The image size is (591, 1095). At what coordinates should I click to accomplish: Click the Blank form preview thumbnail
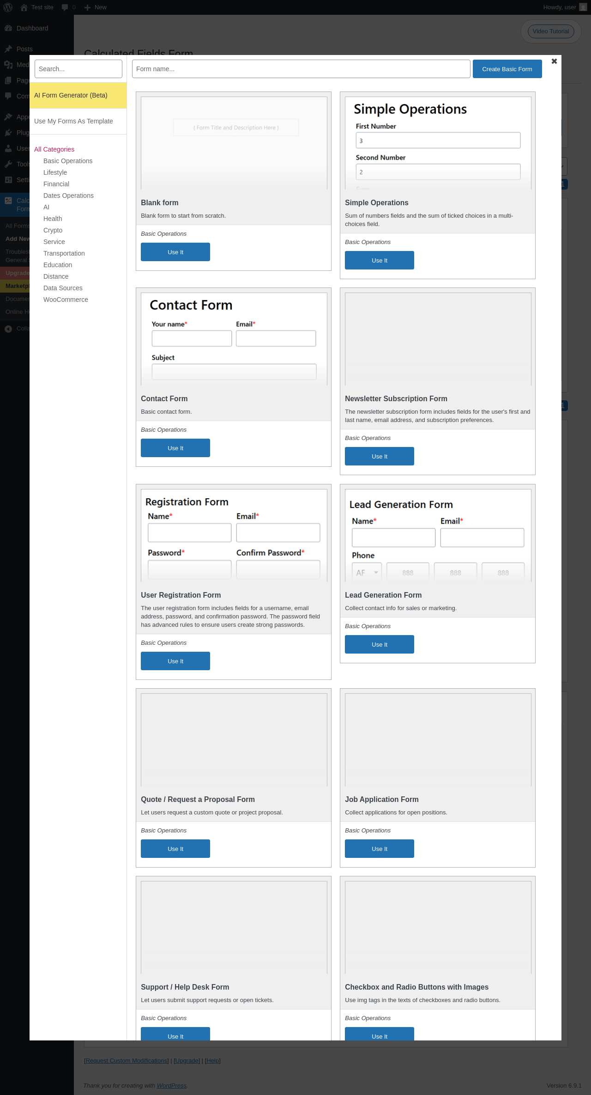(234, 143)
